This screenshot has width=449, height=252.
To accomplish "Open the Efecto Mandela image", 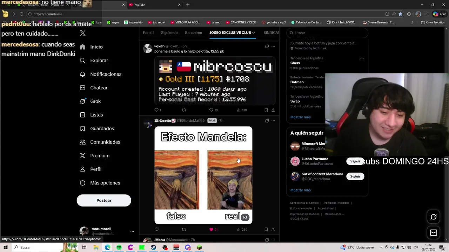I will click(203, 175).
